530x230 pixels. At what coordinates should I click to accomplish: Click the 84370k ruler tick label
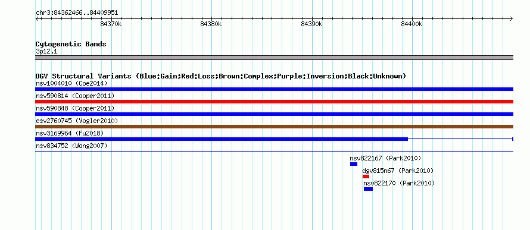(111, 24)
